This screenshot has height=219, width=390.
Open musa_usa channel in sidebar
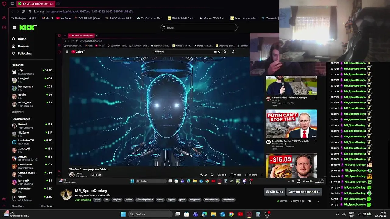tap(32, 104)
